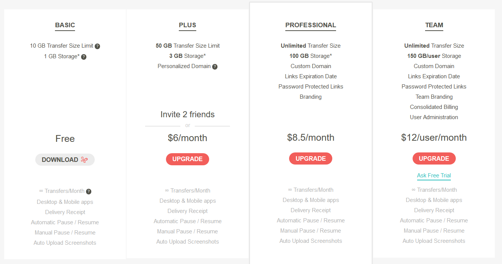Click the $8.5/month Professional price
This screenshot has height=264, width=502.
click(311, 137)
